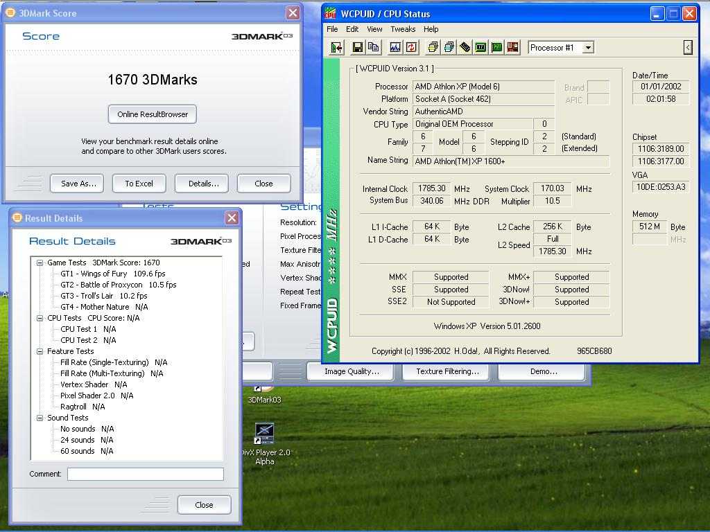Click the Multiplier value 10.5
Image resolution: width=710 pixels, height=532 pixels.
pos(553,201)
